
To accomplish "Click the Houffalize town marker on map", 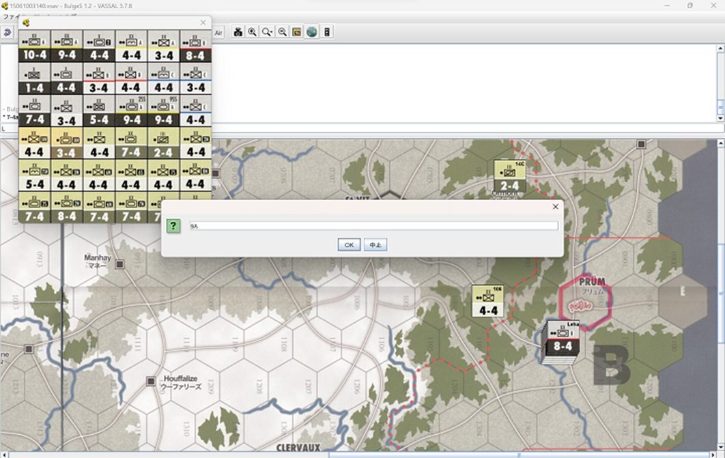I will pos(151,381).
